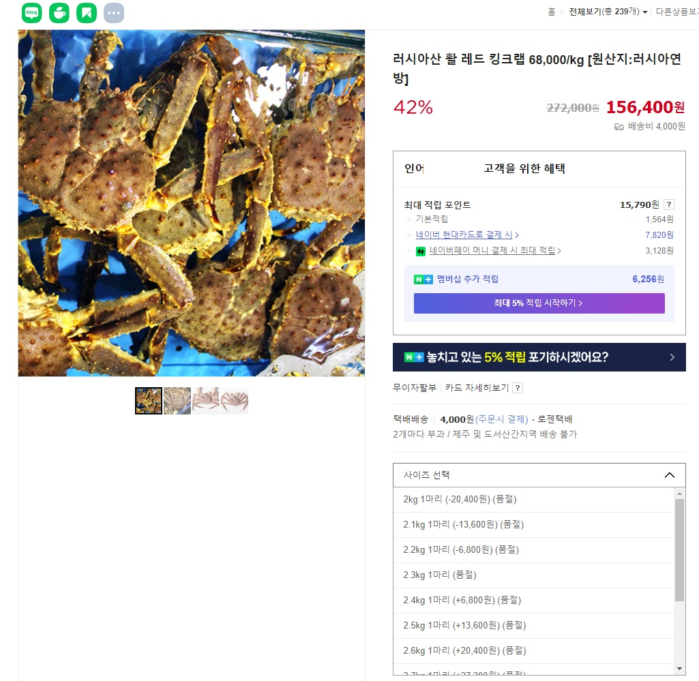
Task: Open the 전체보기(총 239개) dropdown
Action: coord(608,12)
